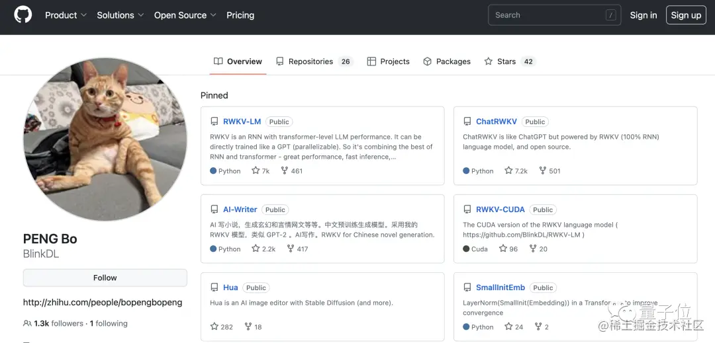Open the cat profile avatar
Viewport: 715px width, 343px height.
[105, 139]
